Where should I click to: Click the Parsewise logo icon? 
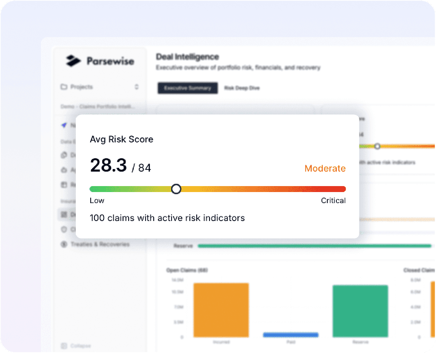[x=73, y=60]
